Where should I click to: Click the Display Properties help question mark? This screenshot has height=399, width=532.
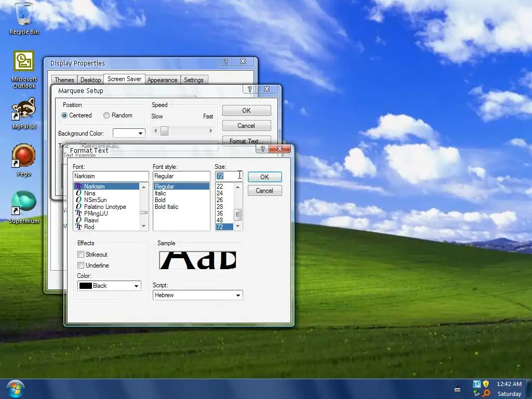tap(225, 61)
